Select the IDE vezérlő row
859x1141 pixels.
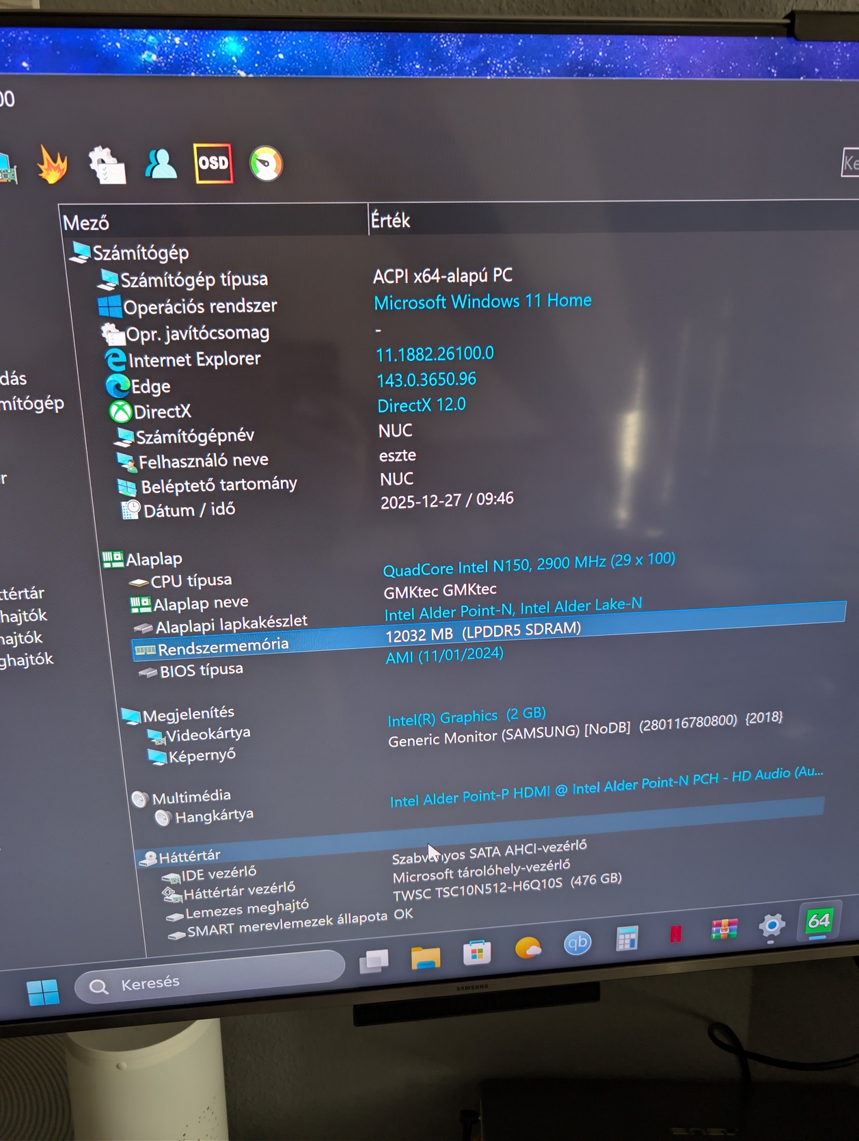[x=209, y=874]
